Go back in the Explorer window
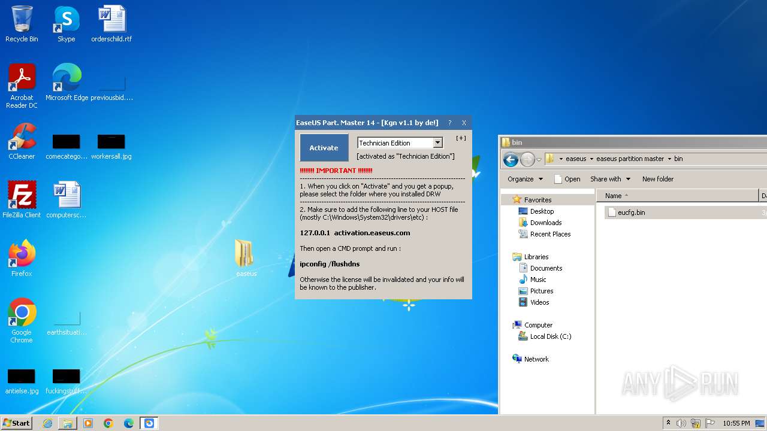The width and height of the screenshot is (767, 431). click(511, 159)
